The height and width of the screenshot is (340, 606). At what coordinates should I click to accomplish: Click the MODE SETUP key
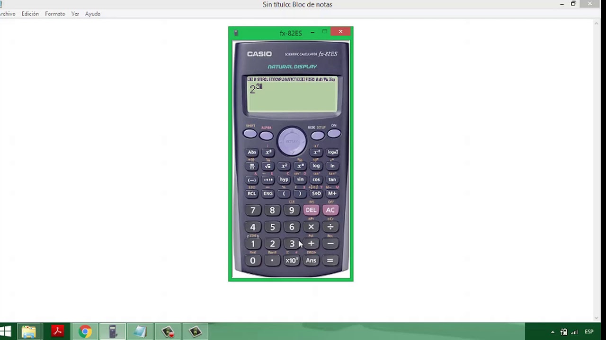click(318, 136)
